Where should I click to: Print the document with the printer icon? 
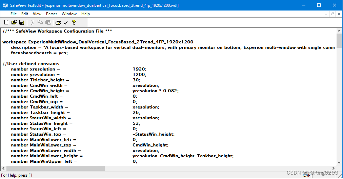pyautogui.click(x=58, y=22)
